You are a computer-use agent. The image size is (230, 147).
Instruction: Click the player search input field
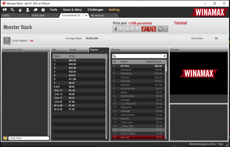click(139, 56)
